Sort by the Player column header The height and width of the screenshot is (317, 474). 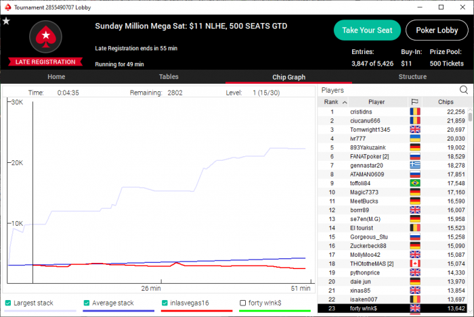(376, 102)
